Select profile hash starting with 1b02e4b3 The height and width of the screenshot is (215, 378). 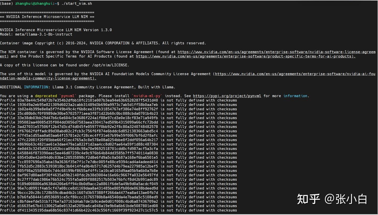[88, 109]
